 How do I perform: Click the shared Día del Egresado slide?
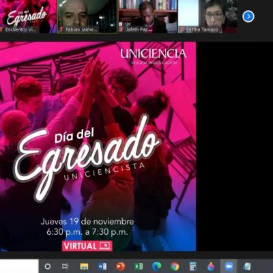[x=98, y=146]
